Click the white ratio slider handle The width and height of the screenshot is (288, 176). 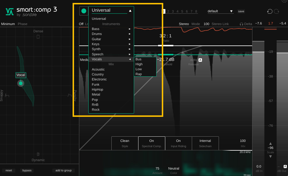[166, 46]
